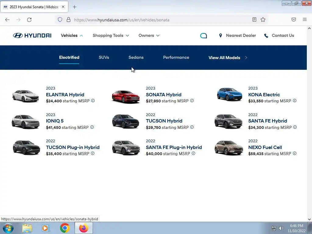
Task: Go back with browser back arrow
Action: 7,20
